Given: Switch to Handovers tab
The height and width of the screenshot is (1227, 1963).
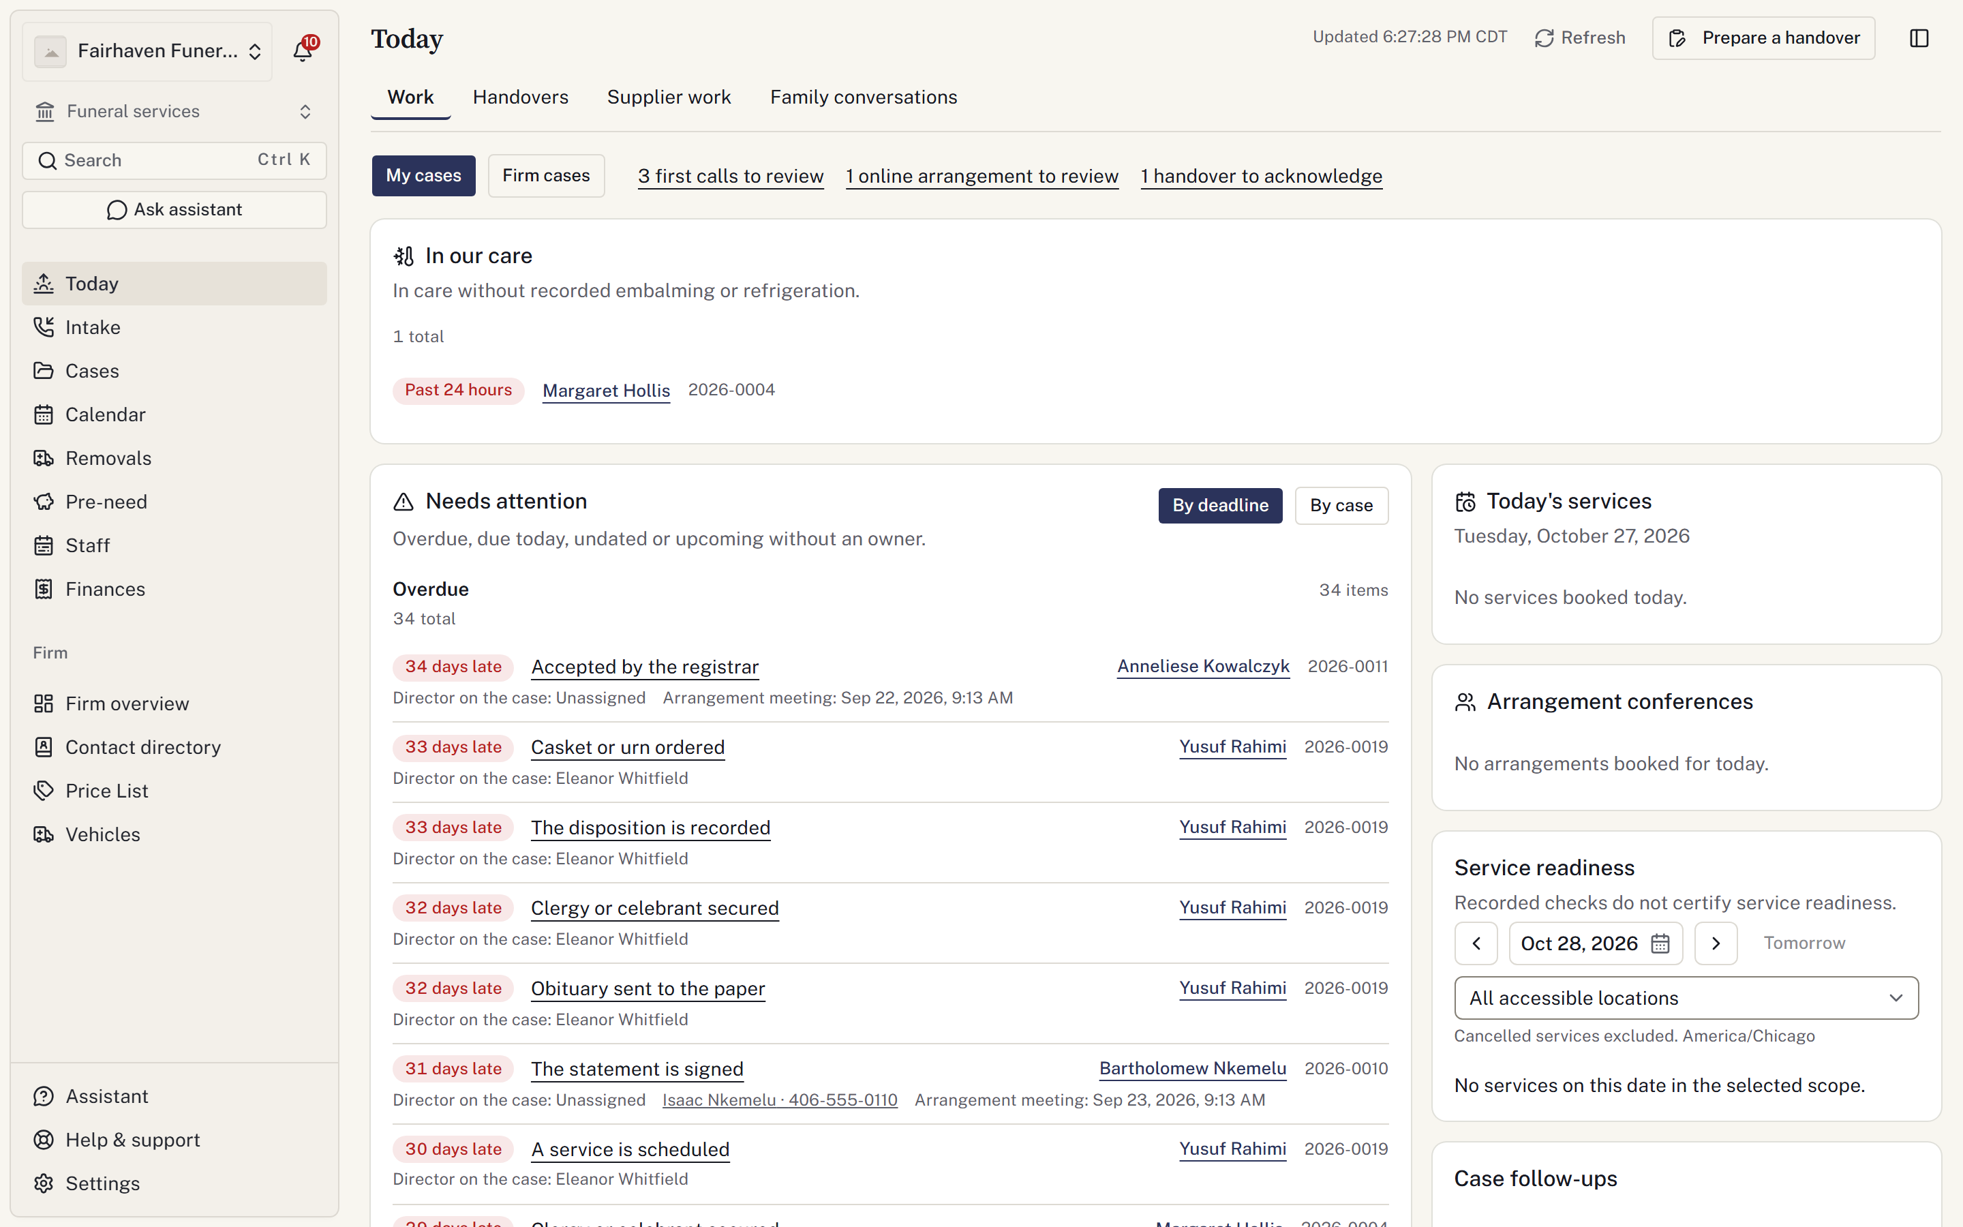Looking at the screenshot, I should click(521, 97).
